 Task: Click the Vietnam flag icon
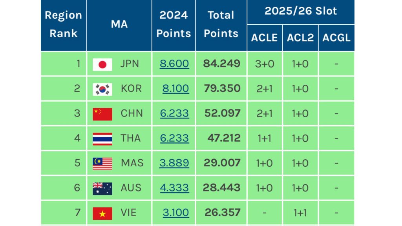pos(102,213)
